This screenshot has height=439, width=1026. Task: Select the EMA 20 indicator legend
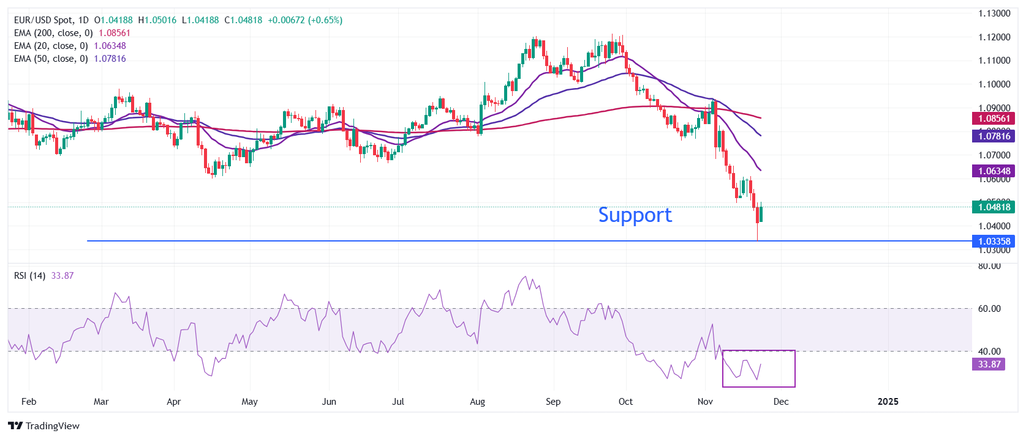point(51,46)
